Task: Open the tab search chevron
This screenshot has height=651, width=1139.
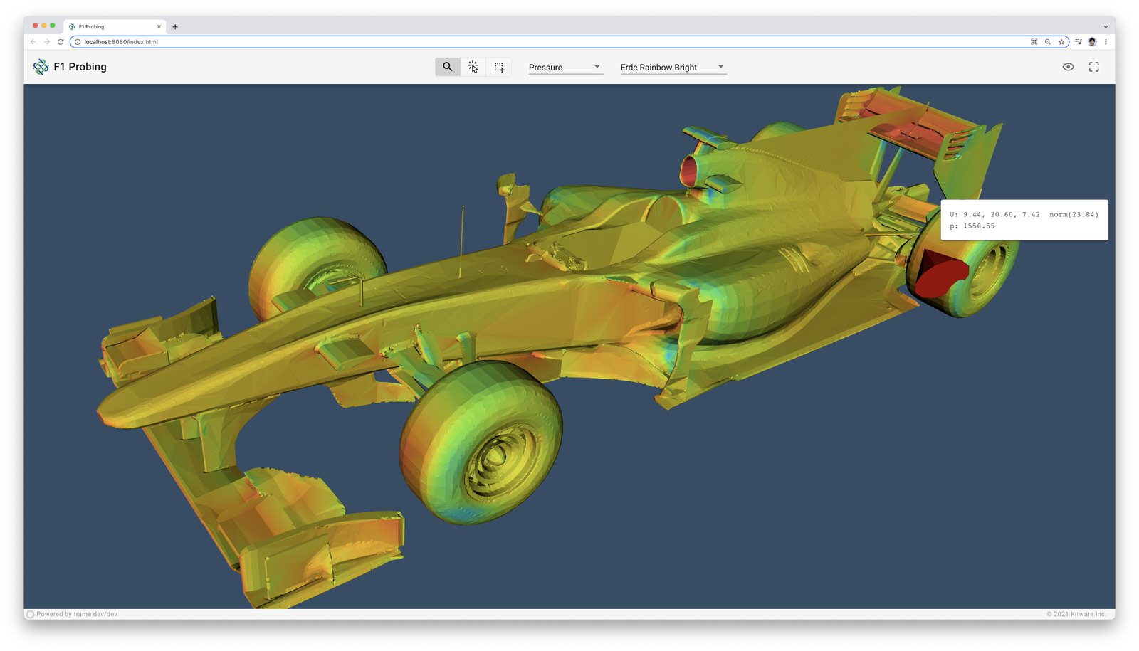Action: click(1106, 27)
